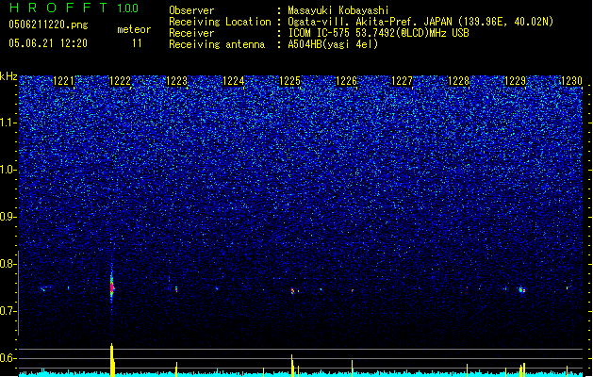Click the "Receiving antenna" label
The height and width of the screenshot is (377, 593).
217,44
